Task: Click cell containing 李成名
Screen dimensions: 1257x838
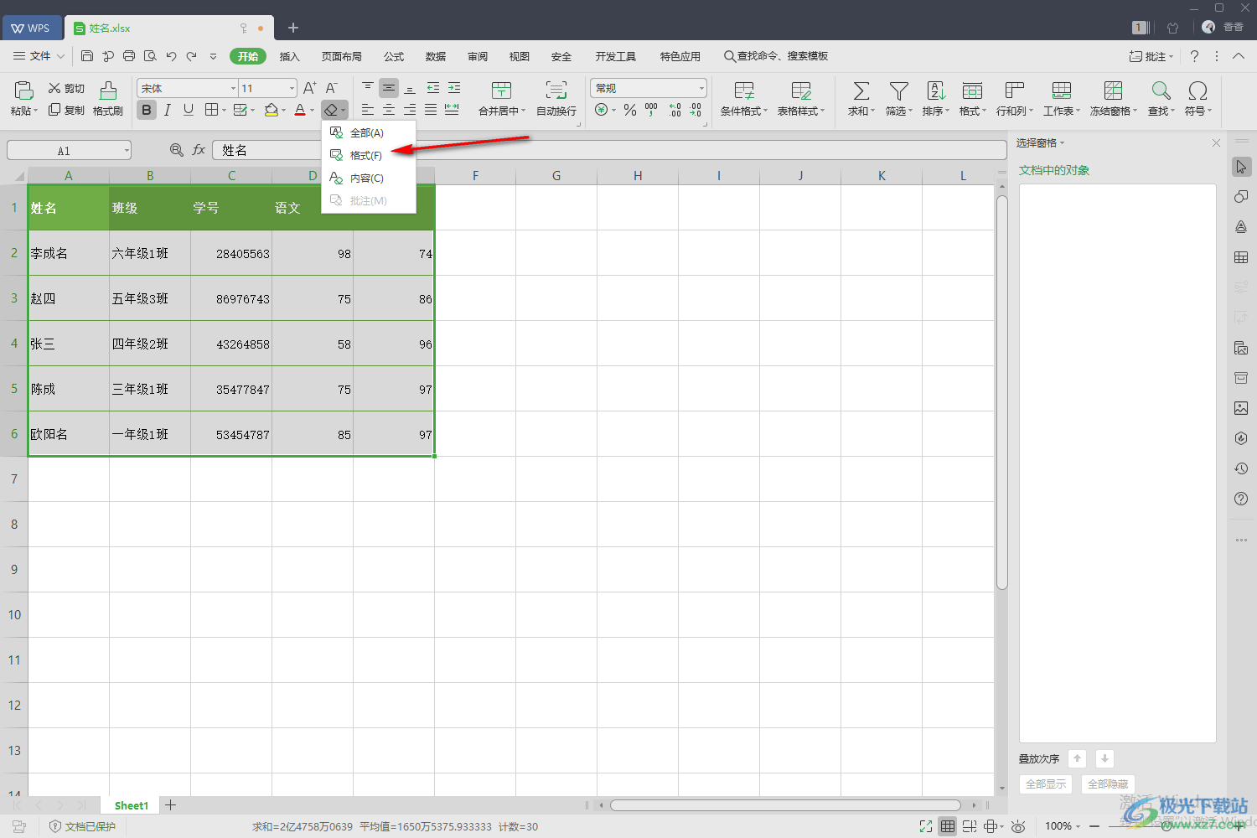Action: [x=69, y=253]
